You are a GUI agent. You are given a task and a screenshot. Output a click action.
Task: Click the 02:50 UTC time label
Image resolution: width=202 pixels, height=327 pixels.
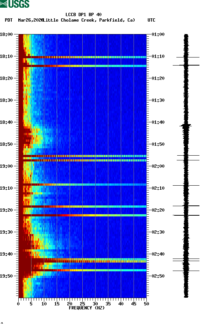158,276
